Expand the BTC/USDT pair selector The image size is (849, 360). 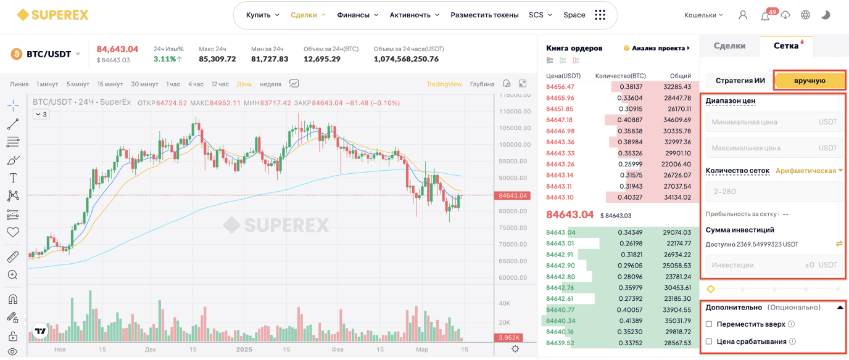click(78, 54)
